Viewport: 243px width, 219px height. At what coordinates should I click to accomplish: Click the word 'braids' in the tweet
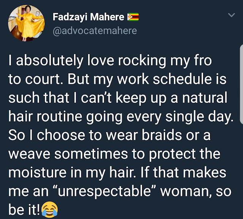(162, 135)
